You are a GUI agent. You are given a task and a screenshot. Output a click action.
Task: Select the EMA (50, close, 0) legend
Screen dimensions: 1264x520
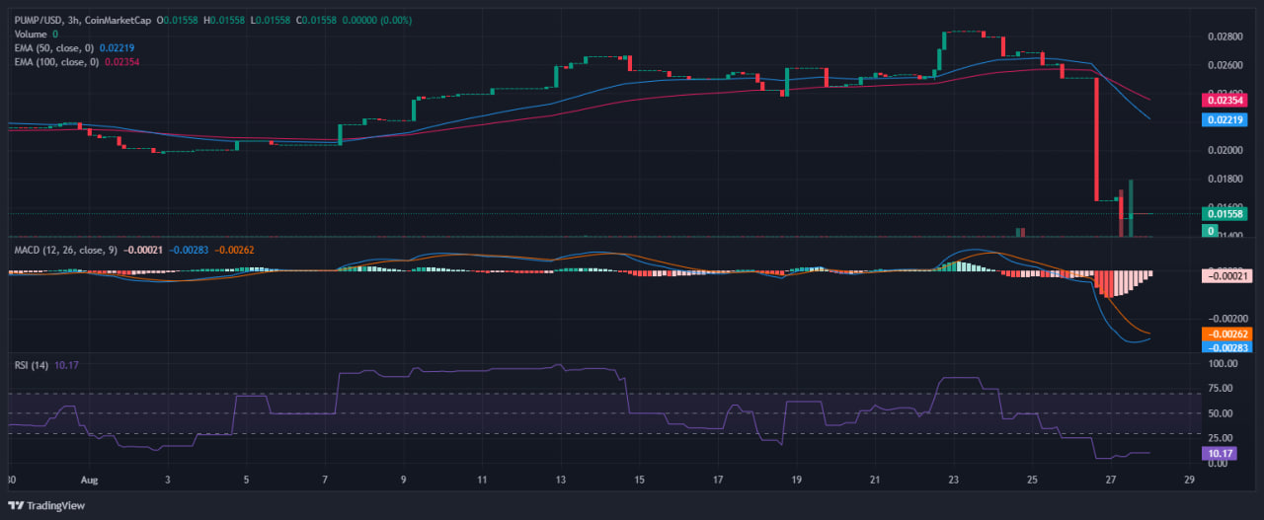click(x=55, y=47)
